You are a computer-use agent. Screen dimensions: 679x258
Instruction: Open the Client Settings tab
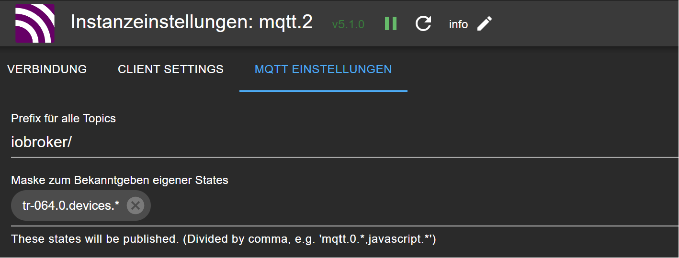[x=170, y=69]
